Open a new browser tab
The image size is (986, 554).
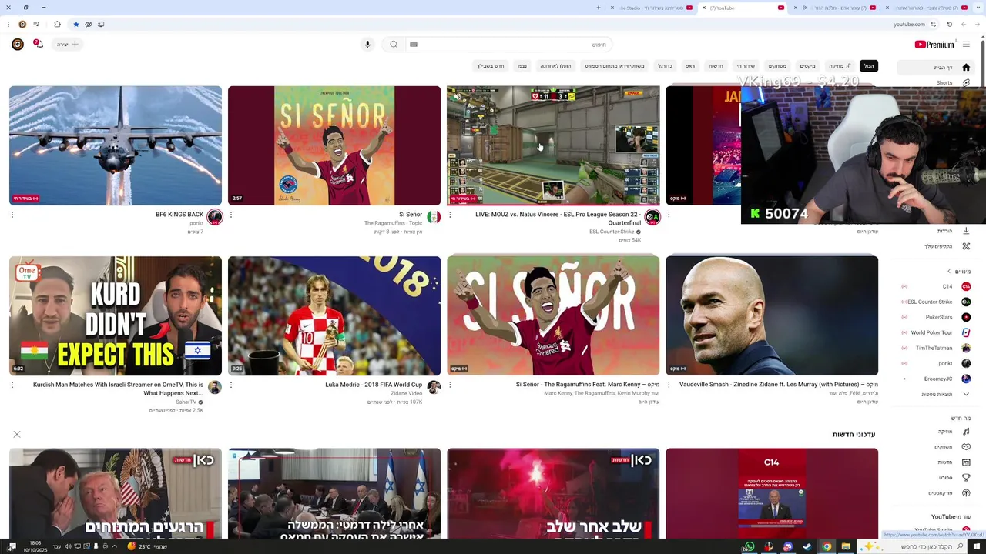(599, 8)
